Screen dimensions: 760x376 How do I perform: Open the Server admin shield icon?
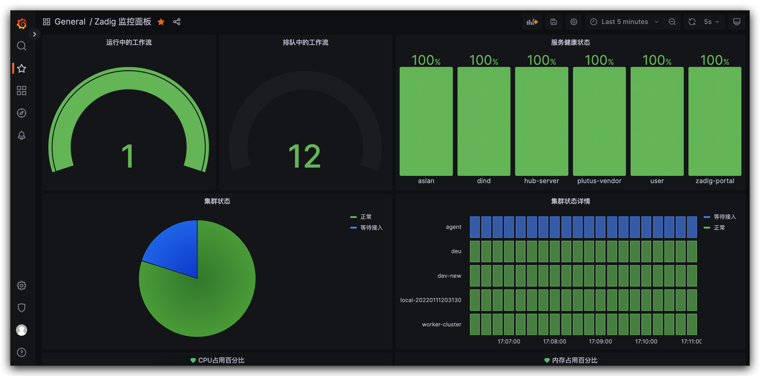coord(21,308)
